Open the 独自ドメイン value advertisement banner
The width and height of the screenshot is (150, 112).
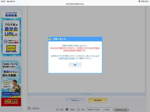11,79
